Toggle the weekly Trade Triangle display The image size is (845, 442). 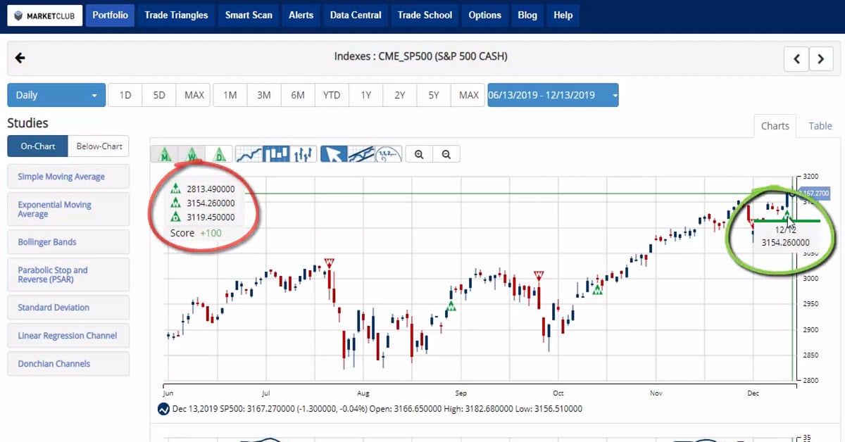pyautogui.click(x=192, y=153)
